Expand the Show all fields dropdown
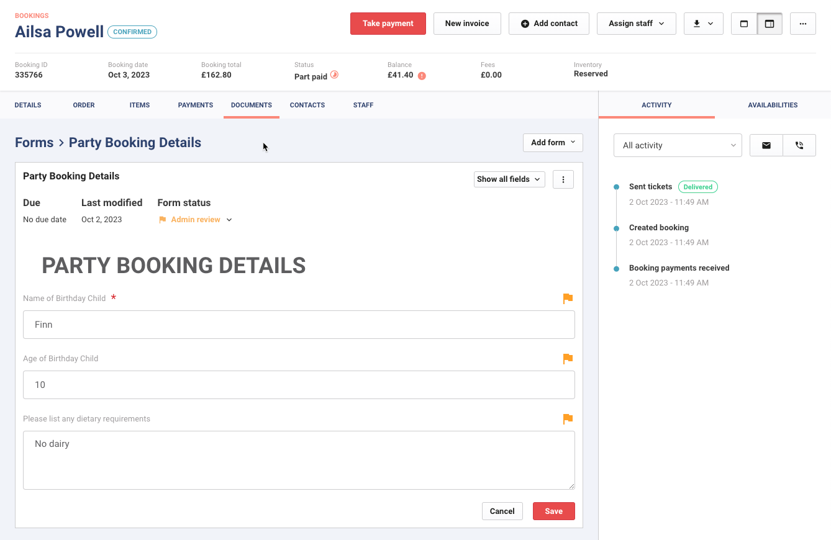Viewport: 831px width, 540px height. (509, 179)
